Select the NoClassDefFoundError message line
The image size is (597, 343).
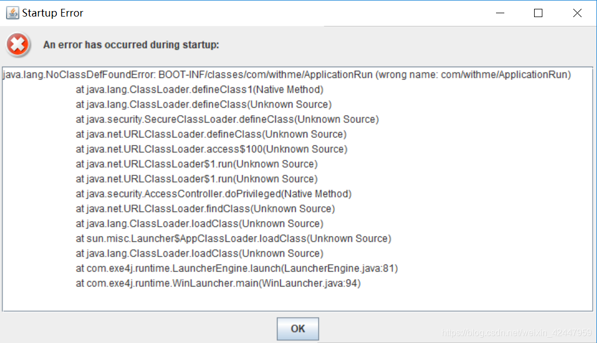click(287, 74)
